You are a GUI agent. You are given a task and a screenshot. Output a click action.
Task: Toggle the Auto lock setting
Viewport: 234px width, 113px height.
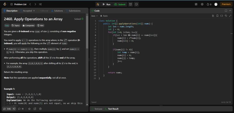coord(104,16)
